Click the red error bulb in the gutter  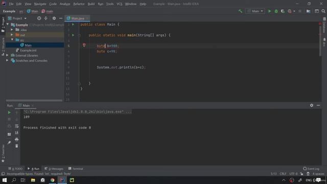84,45
